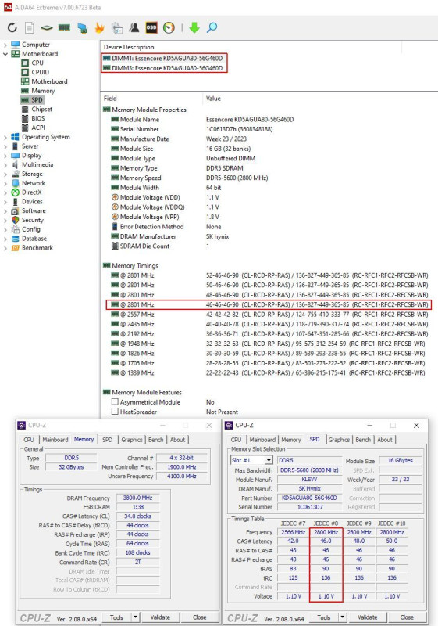This screenshot has width=438, height=626.
Task: Click the monitor diagnostics toolbar icon
Action: pyautogui.click(x=83, y=27)
